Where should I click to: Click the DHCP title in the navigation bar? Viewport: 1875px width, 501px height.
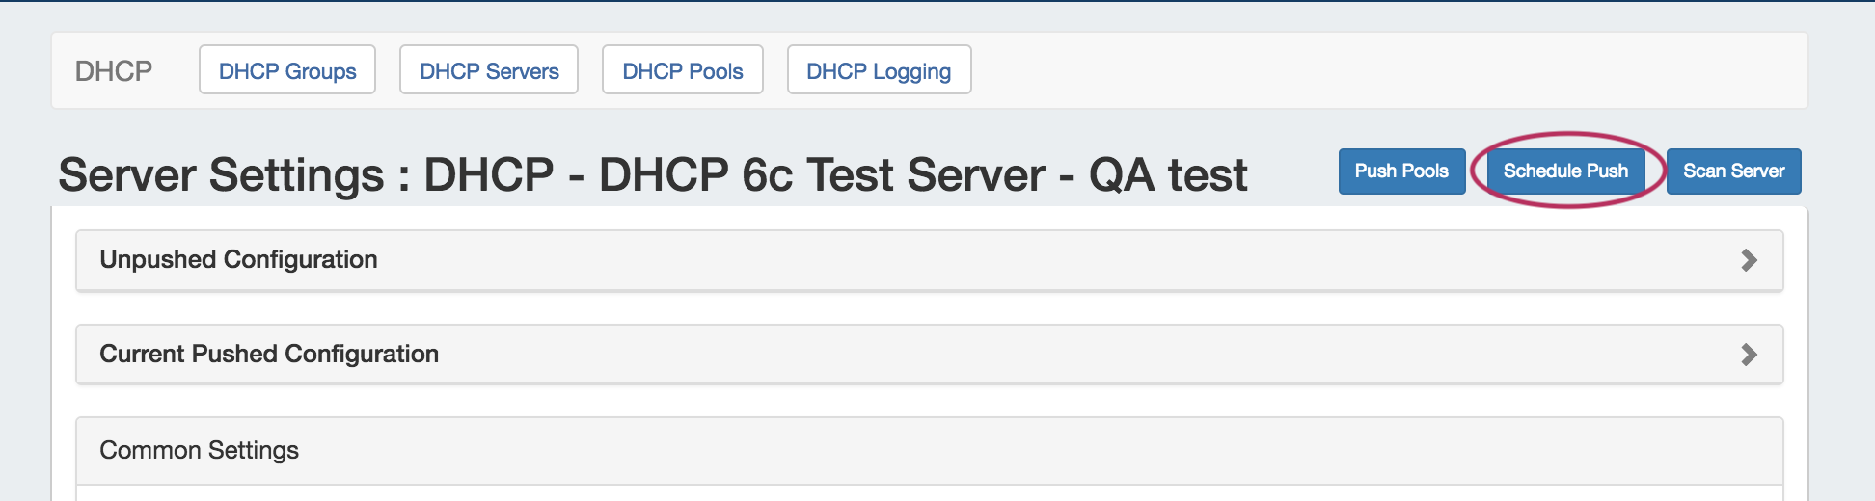click(114, 71)
